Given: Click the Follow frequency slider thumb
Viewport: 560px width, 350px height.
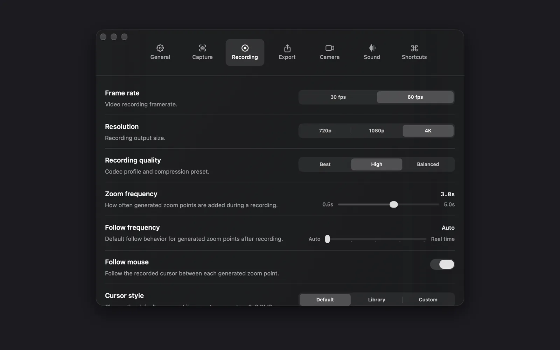Looking at the screenshot, I should coord(327,239).
